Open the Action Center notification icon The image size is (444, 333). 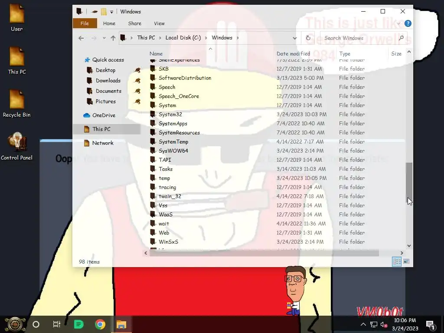431,324
